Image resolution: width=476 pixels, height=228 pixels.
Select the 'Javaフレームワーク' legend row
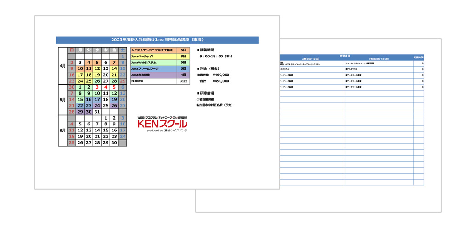pos(160,69)
